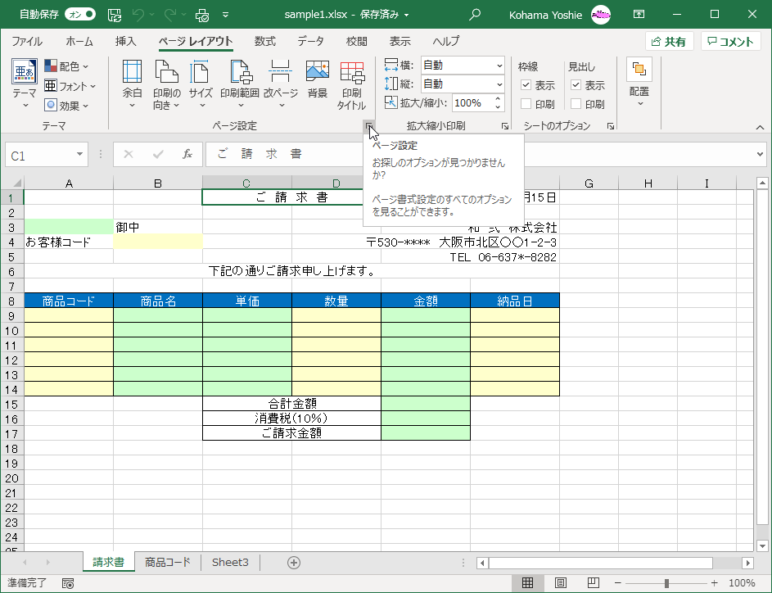Switch to the データ tab
Viewport: 772px width, 593px height.
pos(310,42)
